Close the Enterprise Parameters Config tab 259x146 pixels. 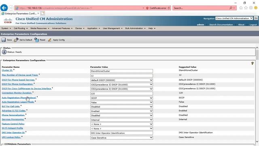click(x=38, y=13)
